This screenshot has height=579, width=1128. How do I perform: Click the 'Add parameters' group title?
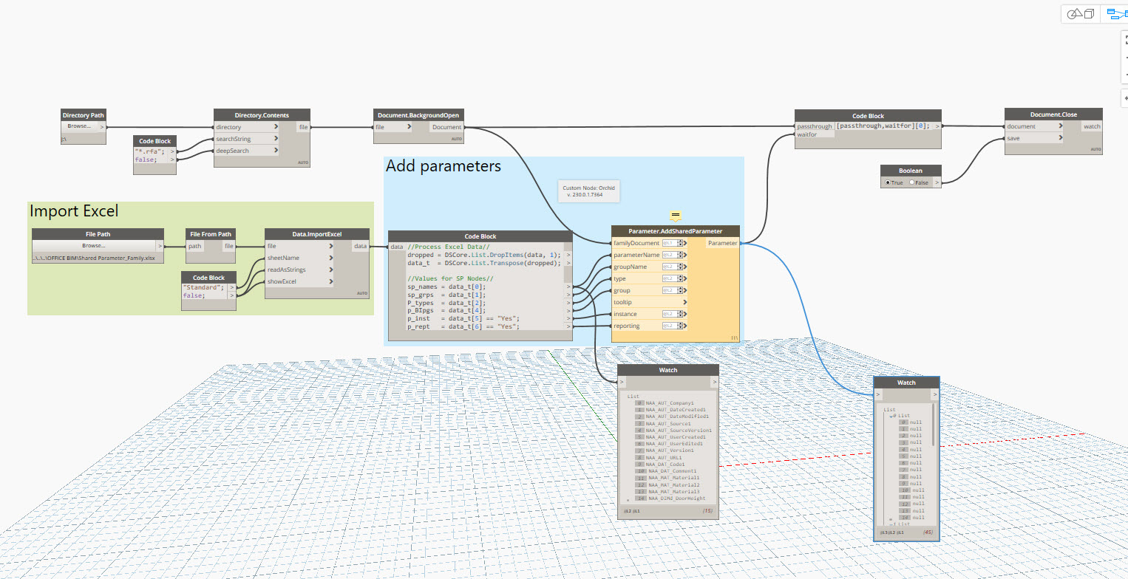pyautogui.click(x=444, y=166)
